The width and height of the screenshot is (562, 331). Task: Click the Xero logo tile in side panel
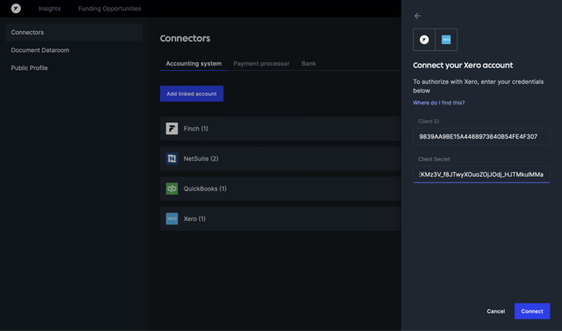coord(446,40)
